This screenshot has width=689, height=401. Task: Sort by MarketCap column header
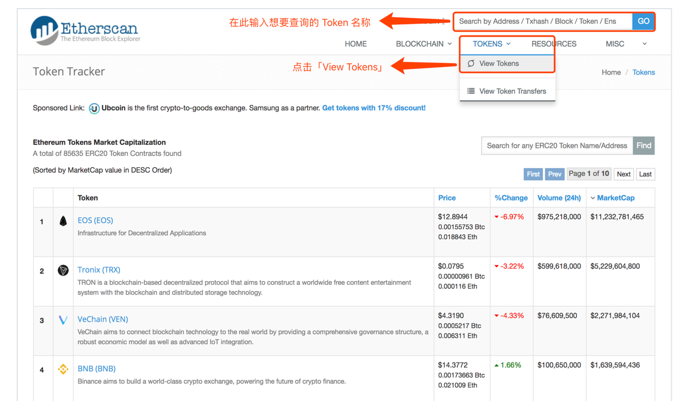pyautogui.click(x=616, y=198)
